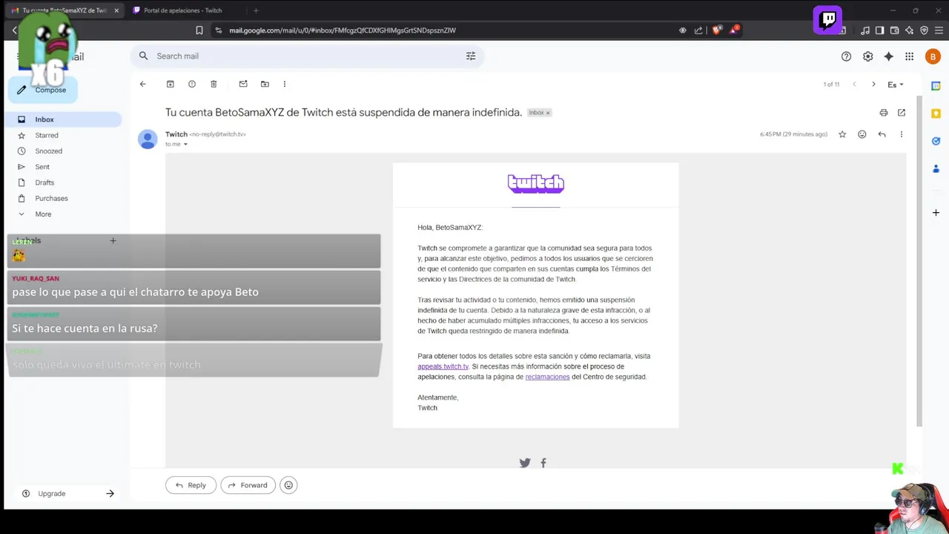
Task: Open the toolbar's three-dot More menu
Action: click(x=284, y=84)
